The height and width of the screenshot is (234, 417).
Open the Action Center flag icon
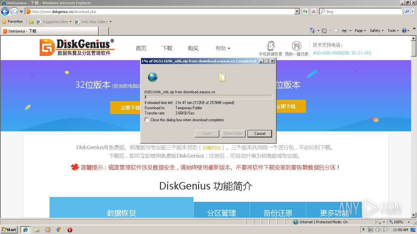pos(386,230)
